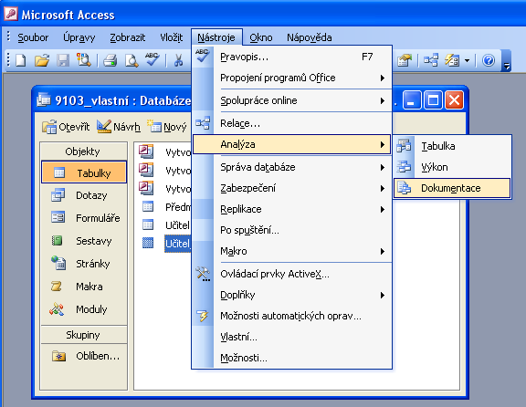The image size is (526, 407).
Task: Click the Relationships toolbar icon
Action: 431,60
